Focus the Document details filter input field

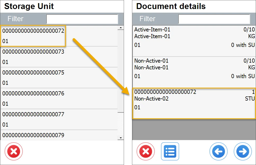click(x=214, y=19)
